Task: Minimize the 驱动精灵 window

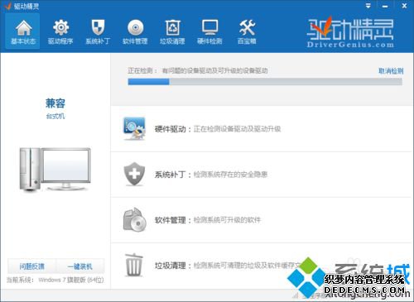Action: point(385,6)
